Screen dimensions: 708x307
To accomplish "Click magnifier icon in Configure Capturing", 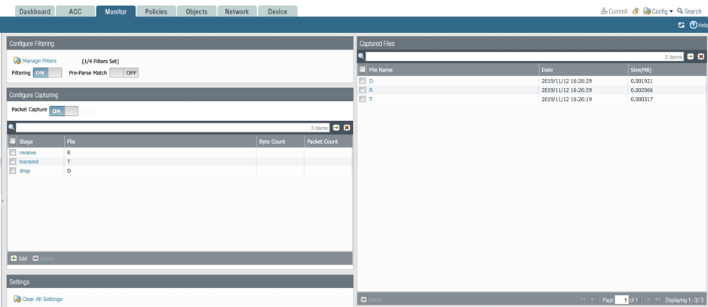I will pyautogui.click(x=11, y=128).
